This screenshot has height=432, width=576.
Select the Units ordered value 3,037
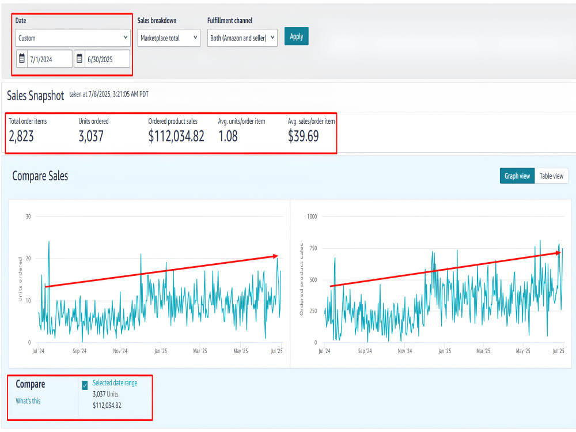tap(91, 137)
